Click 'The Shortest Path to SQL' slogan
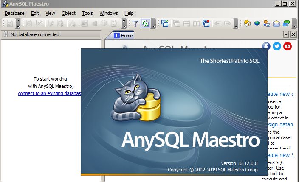 coord(229,61)
